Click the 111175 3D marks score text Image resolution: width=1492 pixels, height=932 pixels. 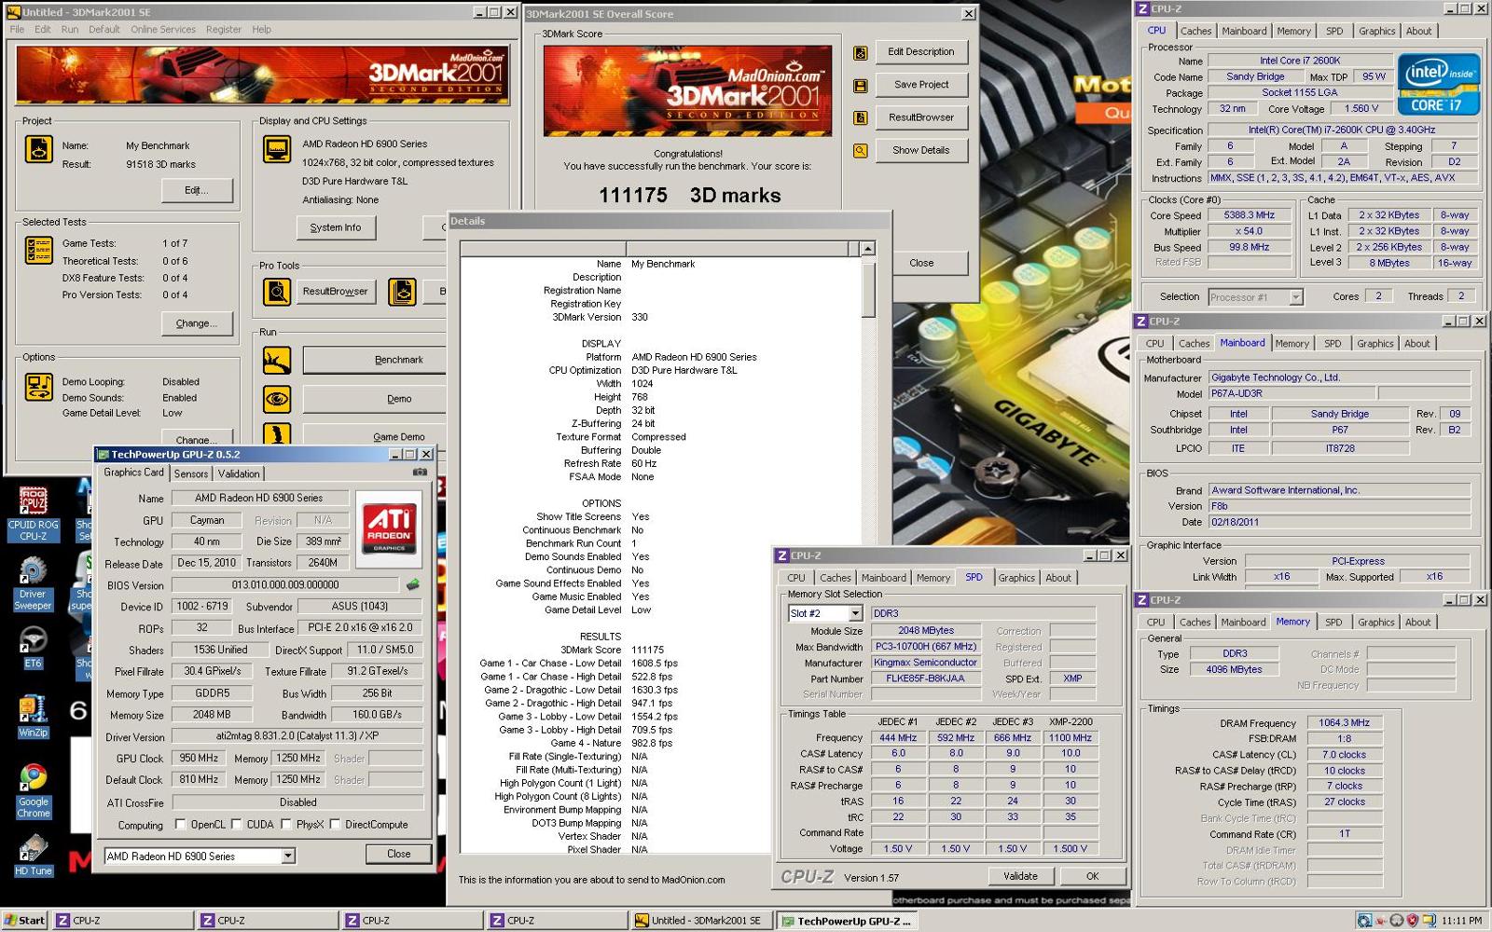690,196
